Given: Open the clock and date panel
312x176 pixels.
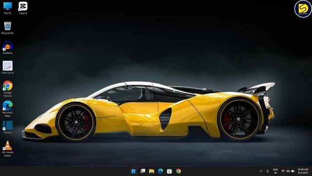Looking at the screenshot, I should pos(303,171).
